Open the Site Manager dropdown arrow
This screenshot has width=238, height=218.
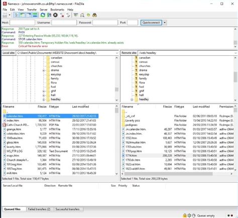(10, 15)
